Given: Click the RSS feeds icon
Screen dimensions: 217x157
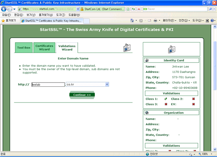Looking at the screenshot, I should [141, 21].
